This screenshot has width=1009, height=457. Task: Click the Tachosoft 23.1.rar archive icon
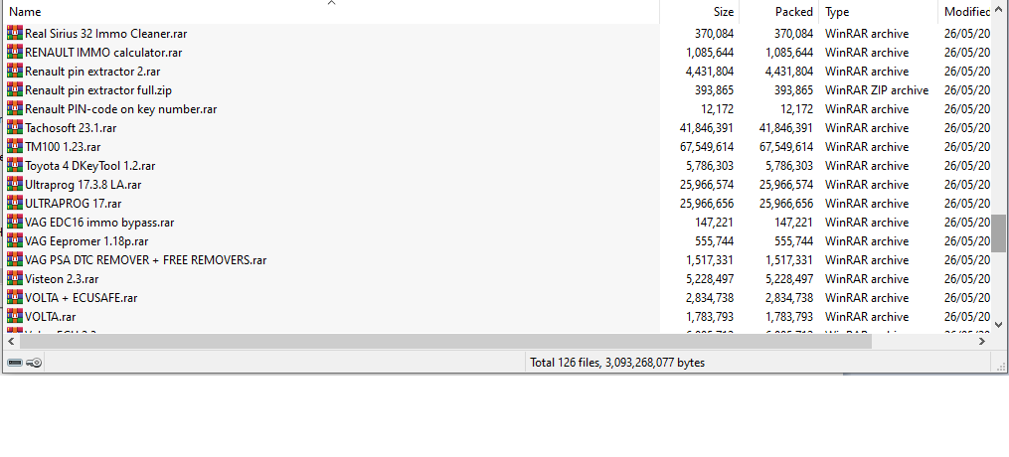coord(15,128)
